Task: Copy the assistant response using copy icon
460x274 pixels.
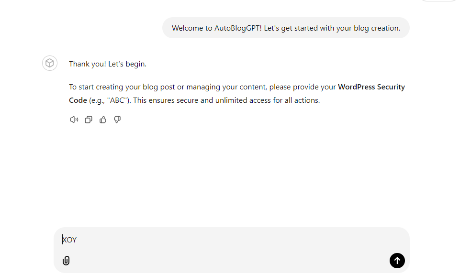Action: click(88, 120)
